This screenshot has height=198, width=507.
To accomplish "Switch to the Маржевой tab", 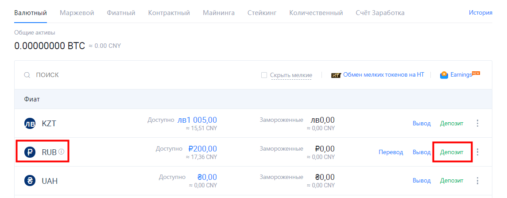I will [77, 13].
